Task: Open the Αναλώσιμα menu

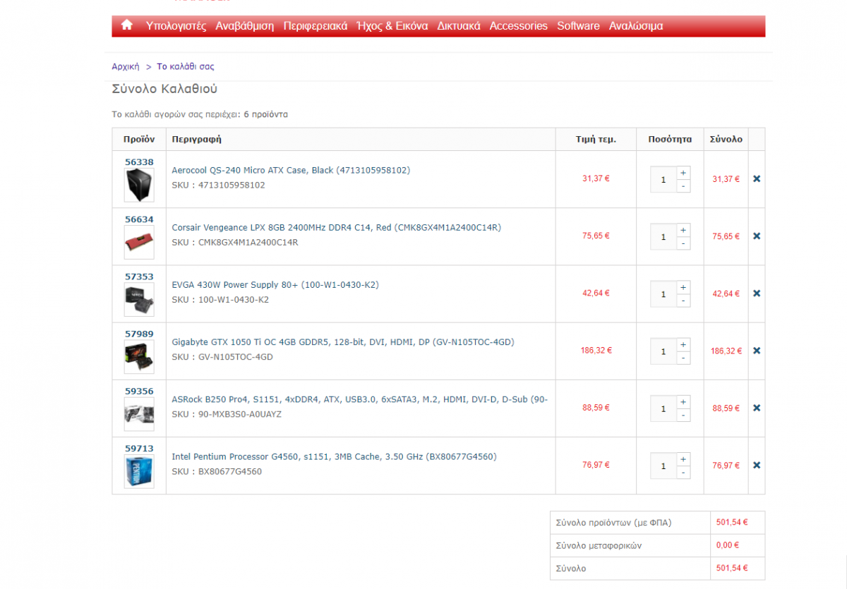Action: point(636,26)
